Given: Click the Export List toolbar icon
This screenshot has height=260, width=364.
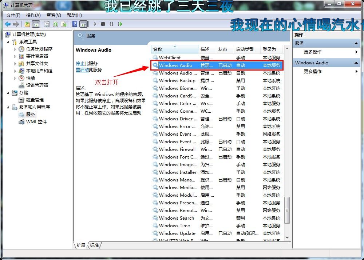Looking at the screenshot, I should coord(64,24).
